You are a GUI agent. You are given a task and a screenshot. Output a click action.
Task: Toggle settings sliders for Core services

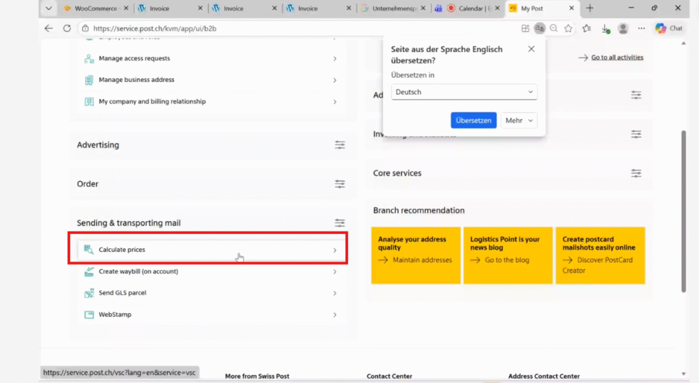click(636, 173)
